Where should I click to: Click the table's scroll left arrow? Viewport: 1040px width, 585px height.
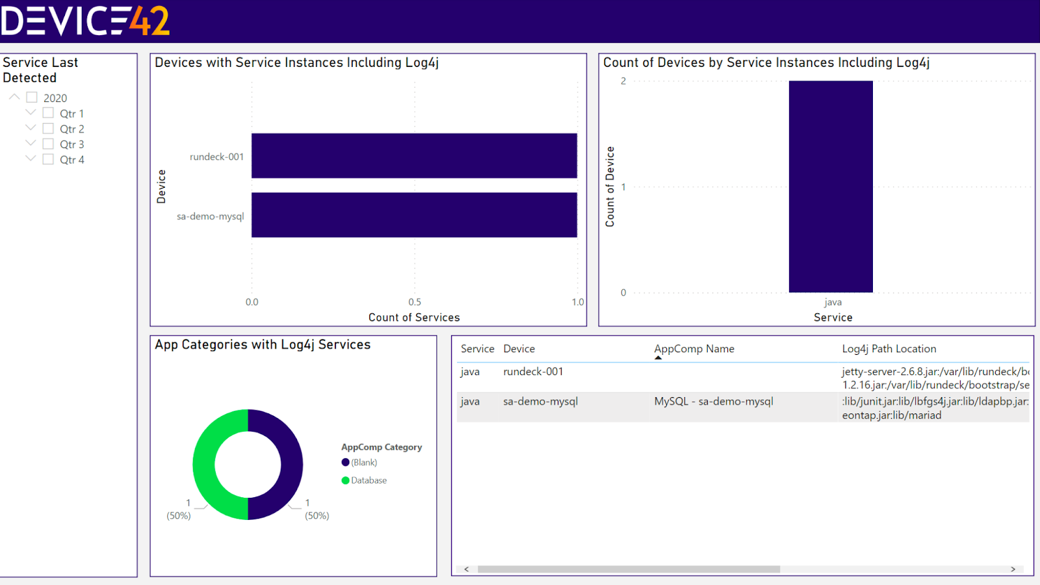click(466, 569)
